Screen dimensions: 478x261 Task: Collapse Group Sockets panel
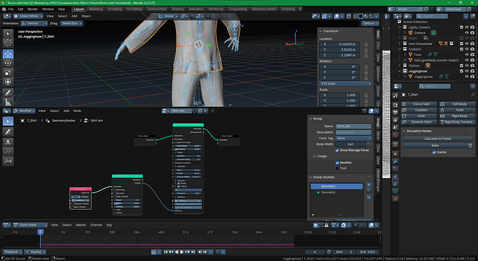[311, 177]
